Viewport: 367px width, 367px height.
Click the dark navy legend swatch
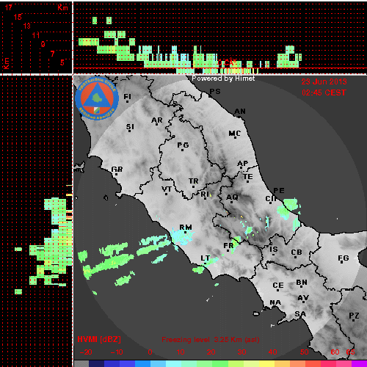[96, 363]
